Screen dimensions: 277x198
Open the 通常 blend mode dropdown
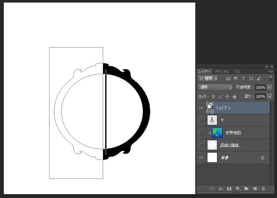pos(215,87)
